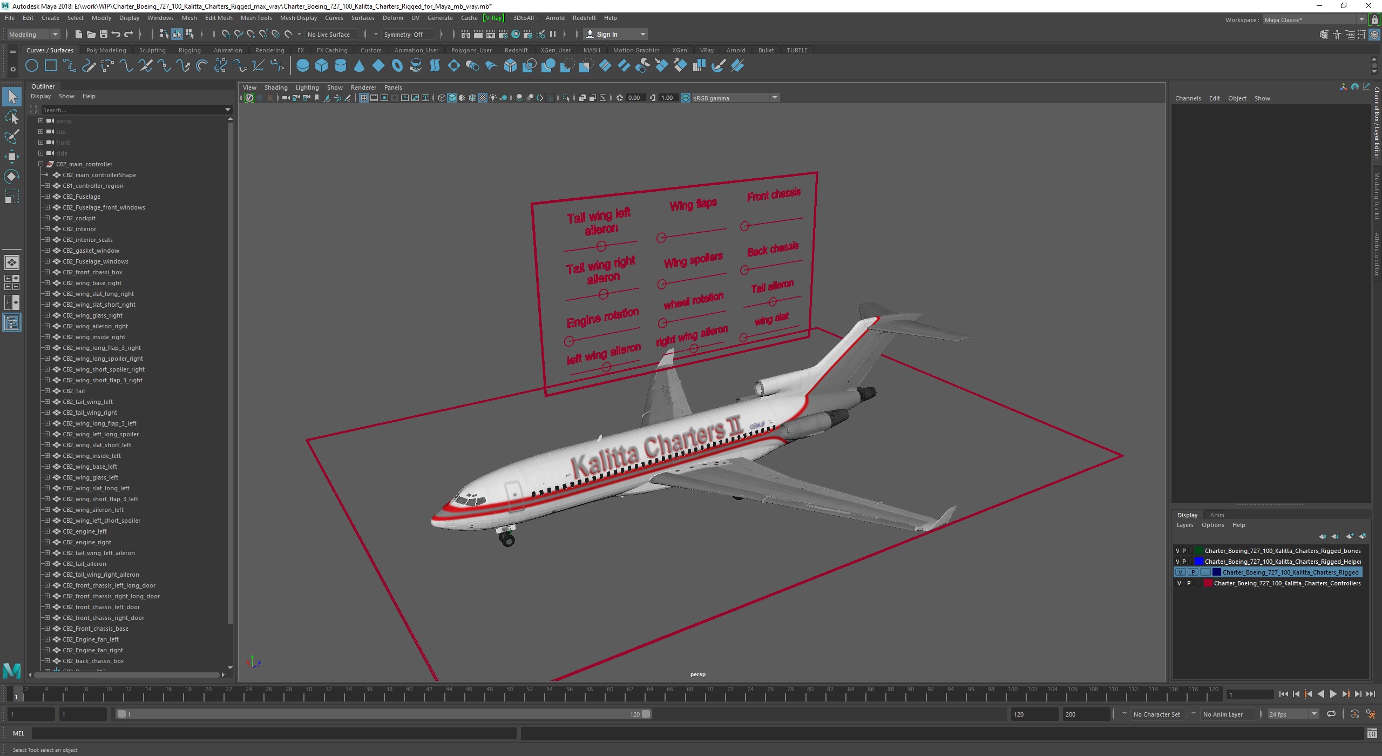Switch to four pane layout
Image resolution: width=1382 pixels, height=756 pixels.
(x=12, y=282)
